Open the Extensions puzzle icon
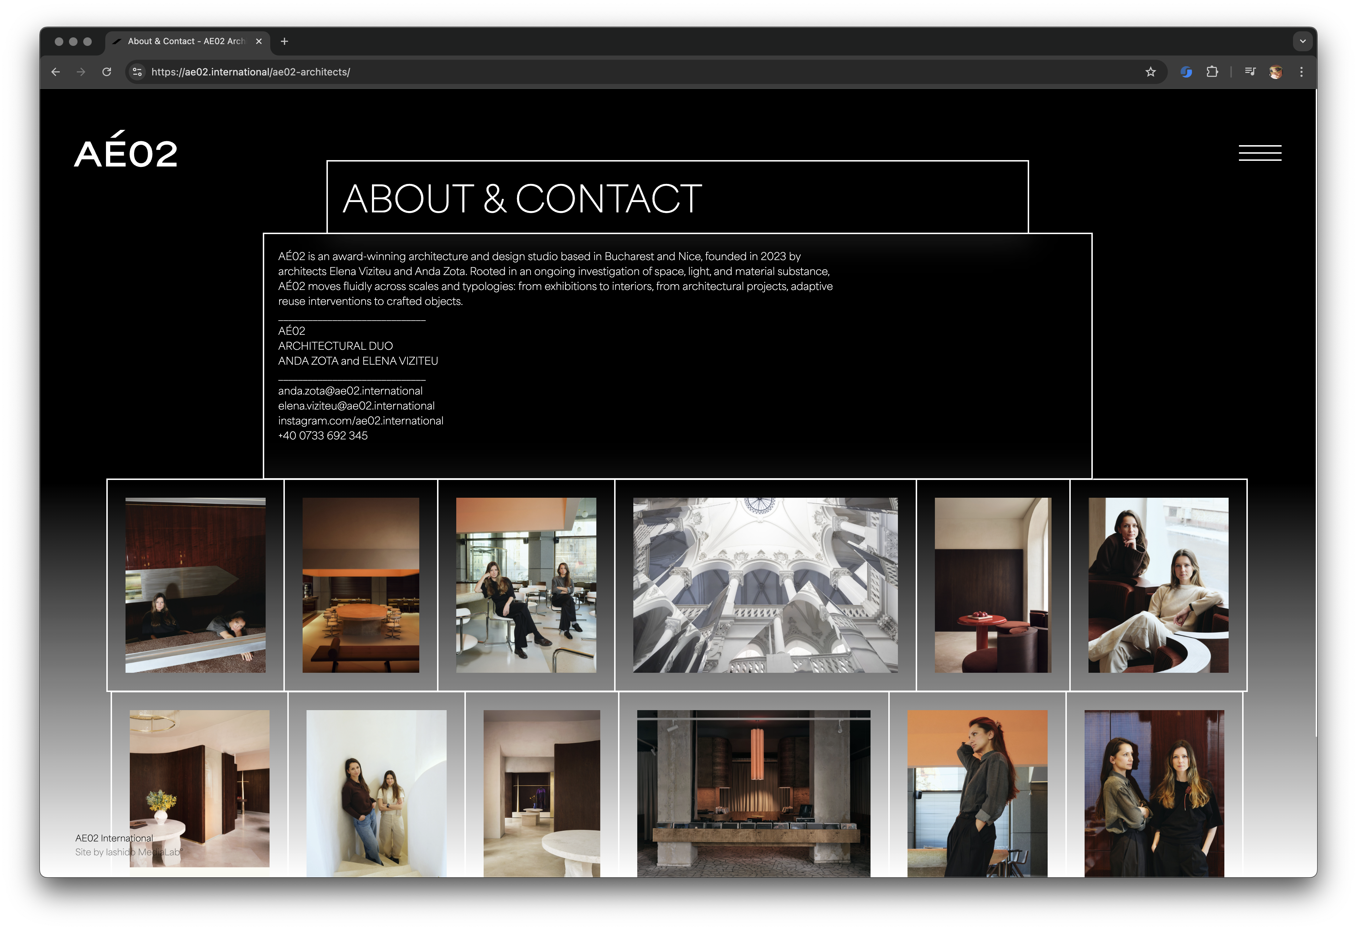The width and height of the screenshot is (1357, 930). (x=1212, y=72)
